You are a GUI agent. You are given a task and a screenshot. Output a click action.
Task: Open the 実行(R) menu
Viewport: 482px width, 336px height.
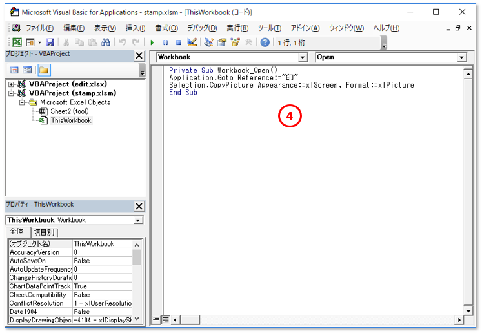coord(237,28)
